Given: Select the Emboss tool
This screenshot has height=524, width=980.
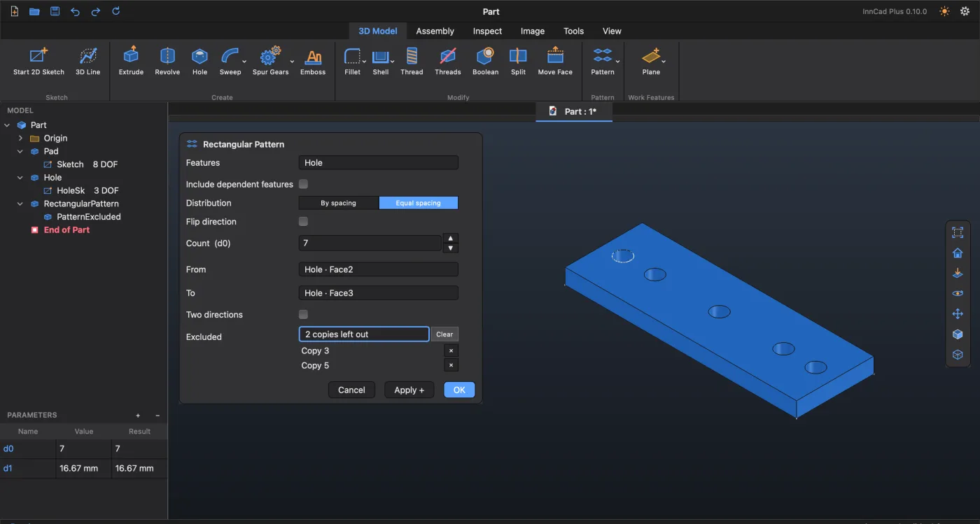Looking at the screenshot, I should pos(313,61).
